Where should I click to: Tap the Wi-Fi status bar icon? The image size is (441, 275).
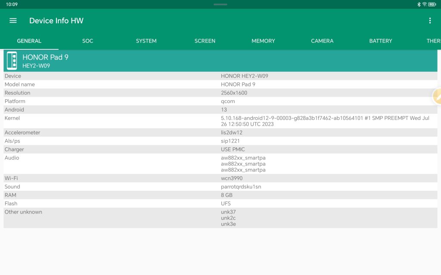tap(425, 4)
